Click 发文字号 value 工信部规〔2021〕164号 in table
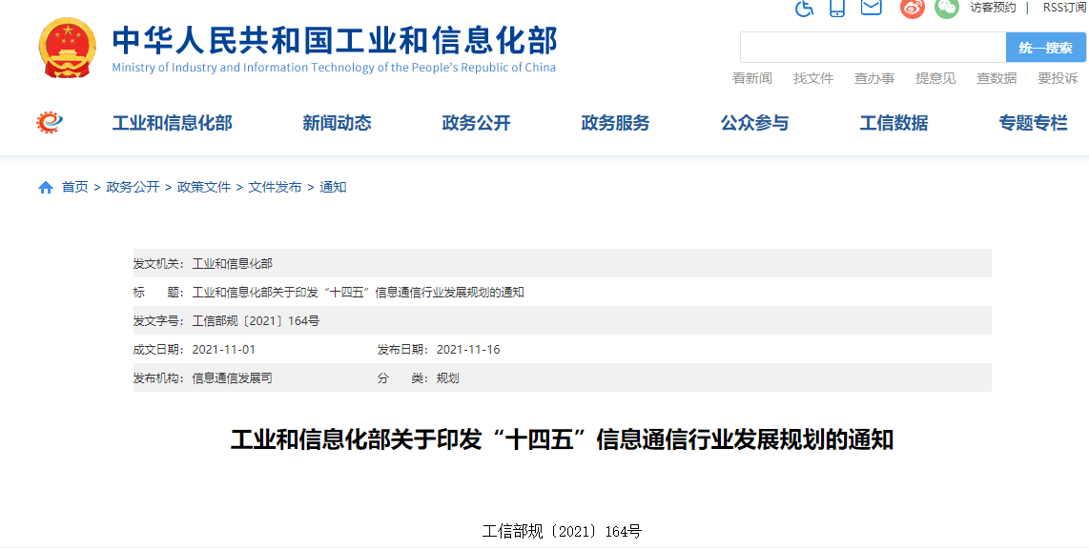The height and width of the screenshot is (550, 1089). point(256,321)
